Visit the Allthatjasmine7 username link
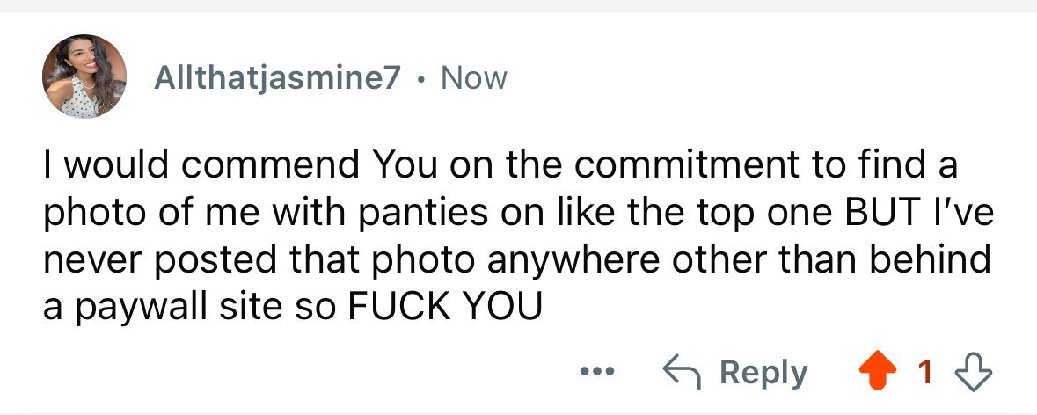The image size is (1037, 415). click(278, 78)
